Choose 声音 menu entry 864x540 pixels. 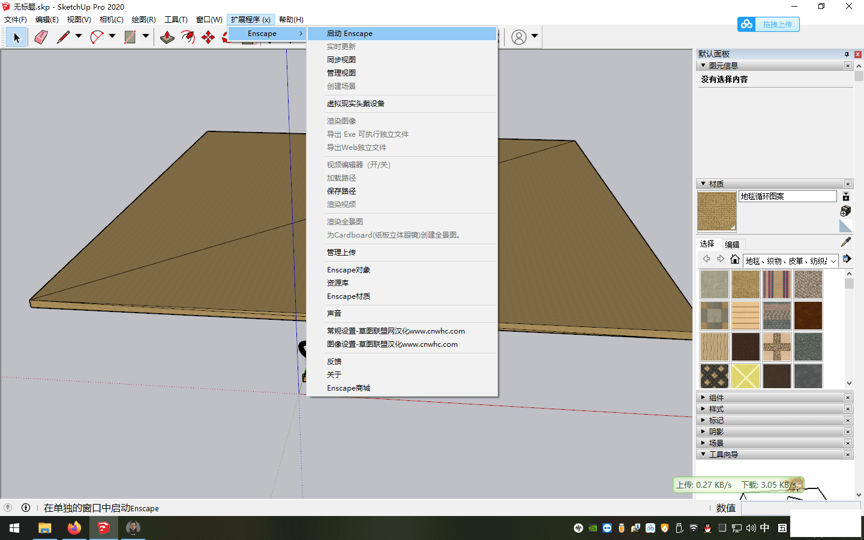(402, 314)
